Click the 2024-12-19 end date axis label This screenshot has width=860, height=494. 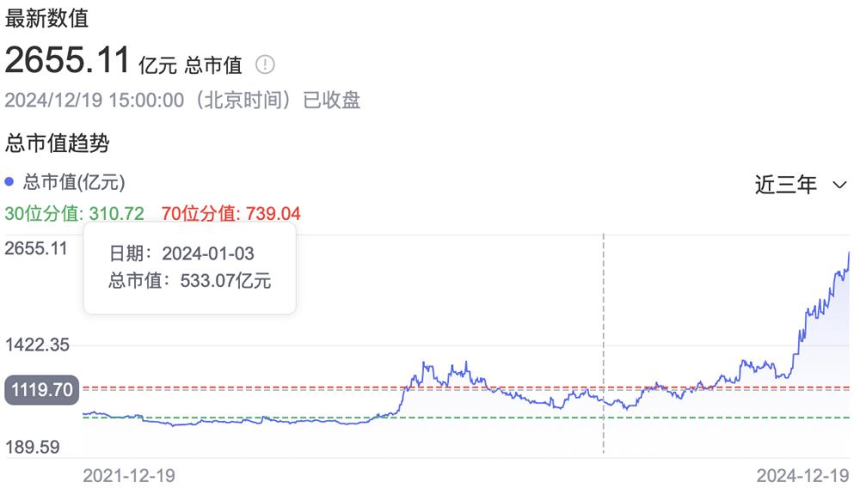tap(803, 475)
